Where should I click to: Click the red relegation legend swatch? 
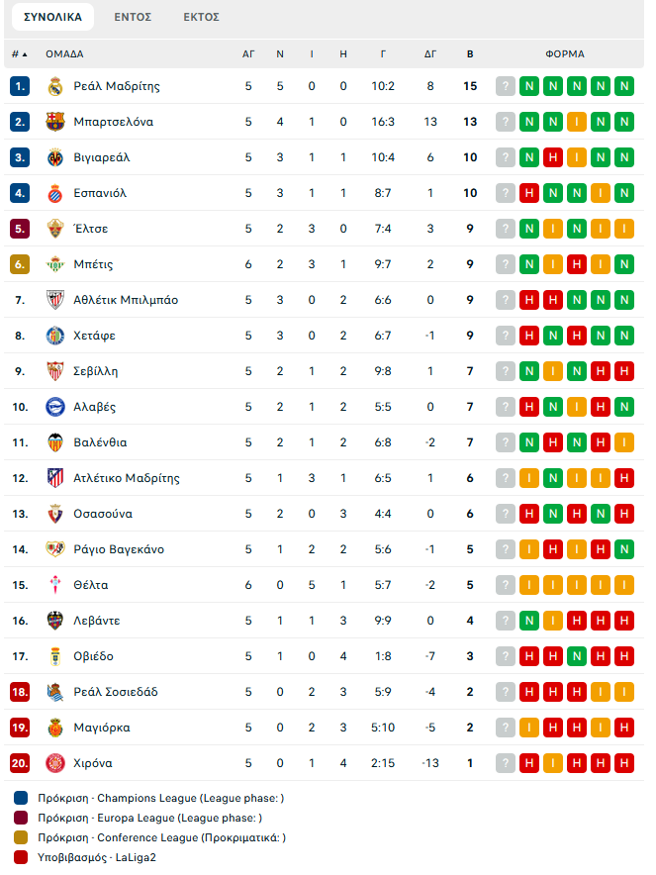coord(21,858)
